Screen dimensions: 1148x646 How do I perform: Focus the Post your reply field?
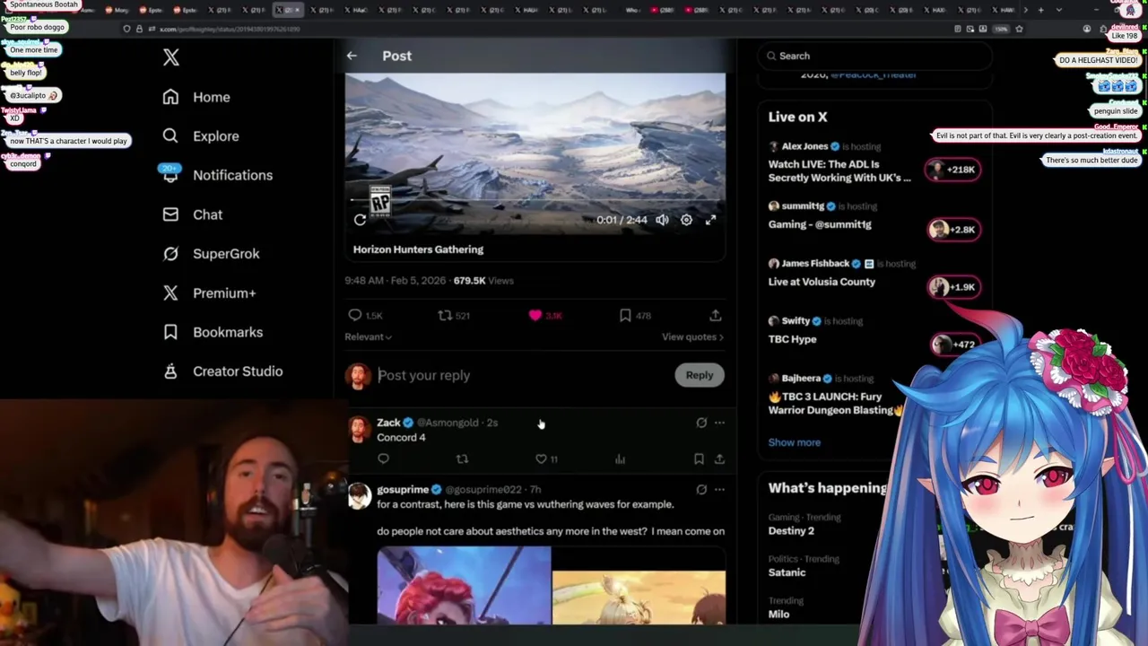coord(522,376)
